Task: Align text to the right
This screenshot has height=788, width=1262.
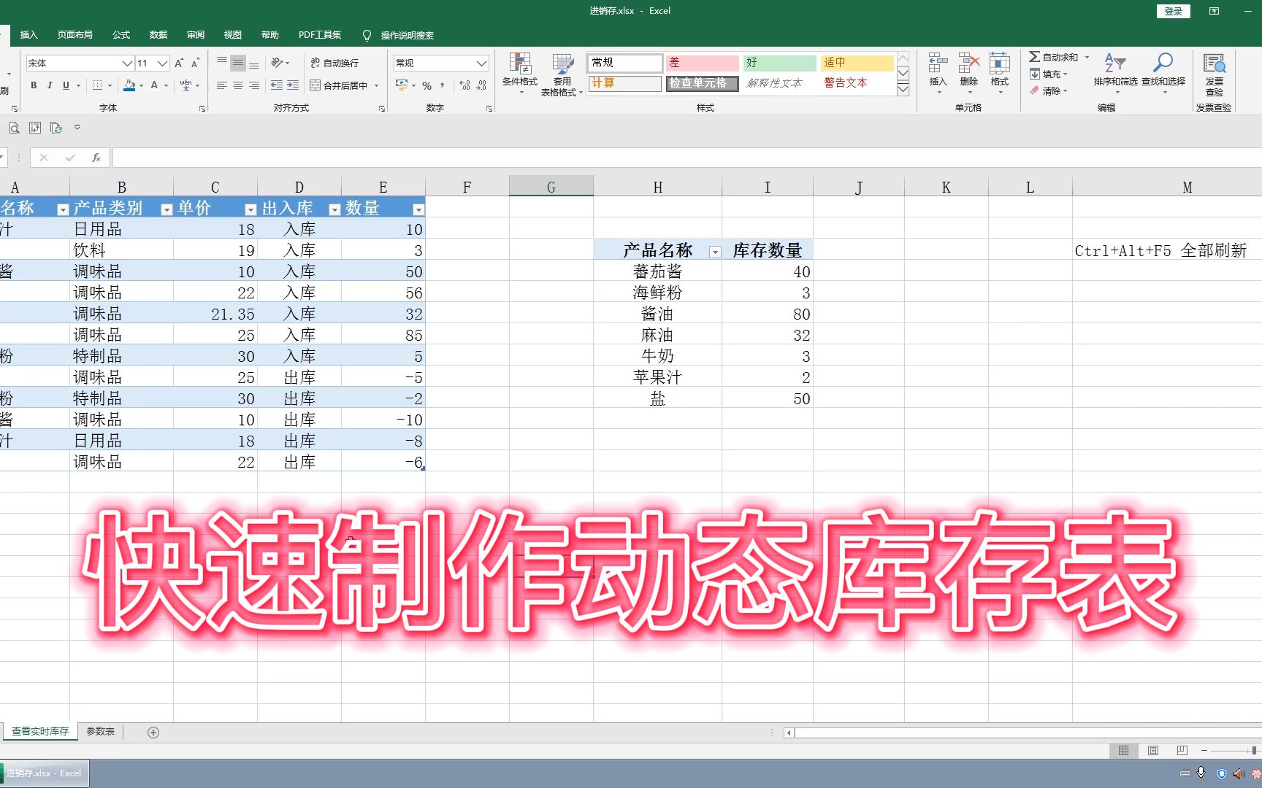Action: click(254, 85)
